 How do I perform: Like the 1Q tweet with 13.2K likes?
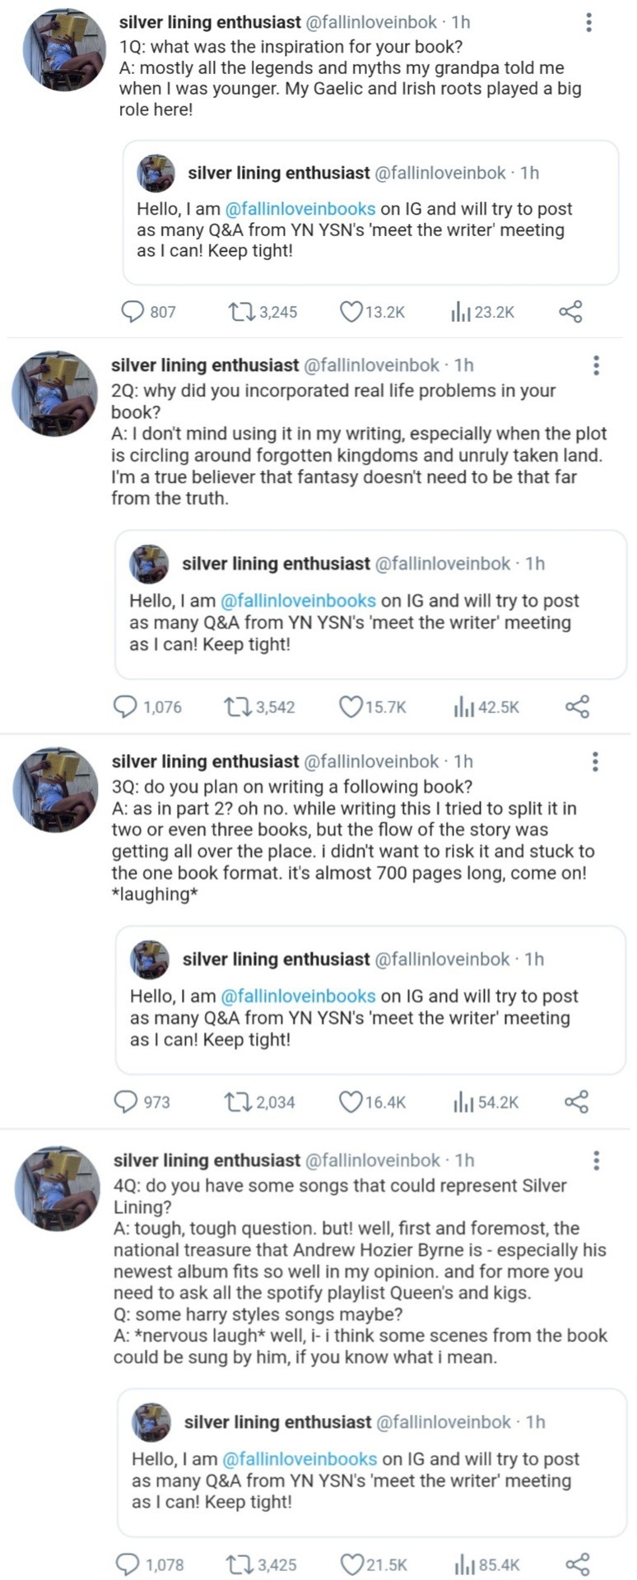351,312
